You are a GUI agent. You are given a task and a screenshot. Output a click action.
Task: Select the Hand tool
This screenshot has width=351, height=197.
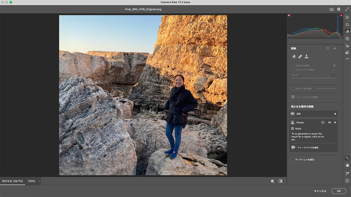pos(347,165)
